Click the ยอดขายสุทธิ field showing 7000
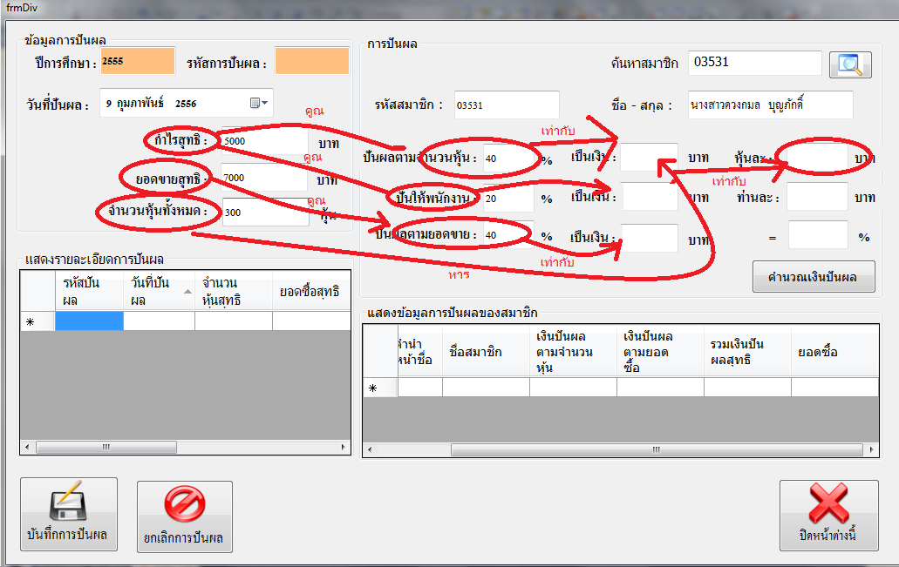The width and height of the screenshot is (899, 567). click(x=266, y=178)
